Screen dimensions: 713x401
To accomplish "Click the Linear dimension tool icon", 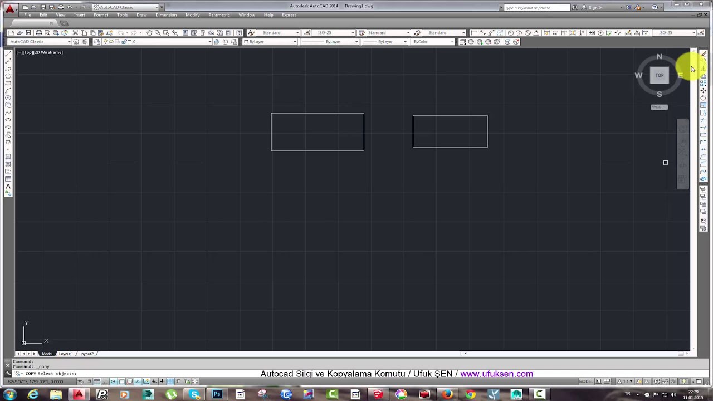I will (474, 33).
